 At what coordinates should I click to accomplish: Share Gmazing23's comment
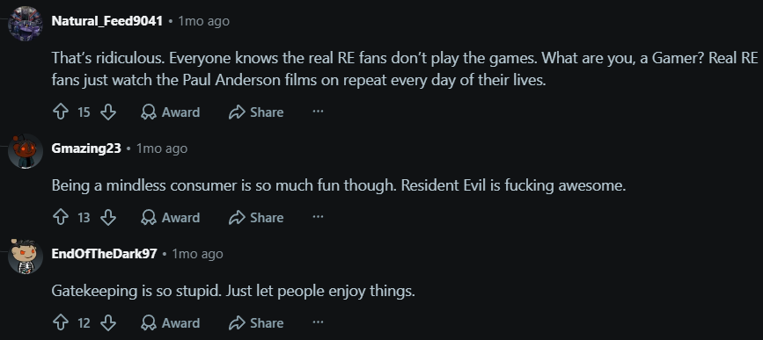point(256,217)
